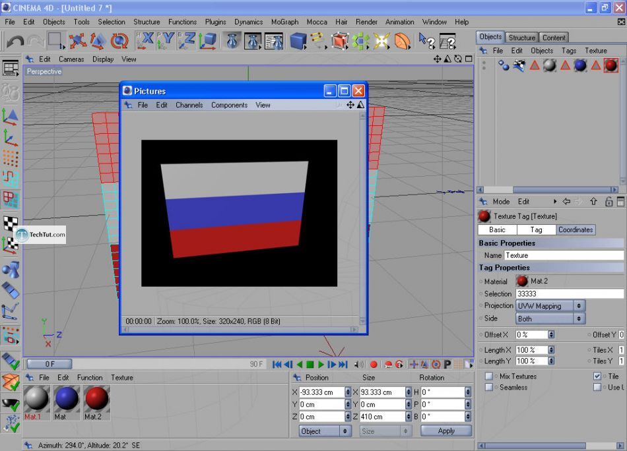Click the Apply button
Viewport: 627px width, 451px height.
(x=446, y=431)
